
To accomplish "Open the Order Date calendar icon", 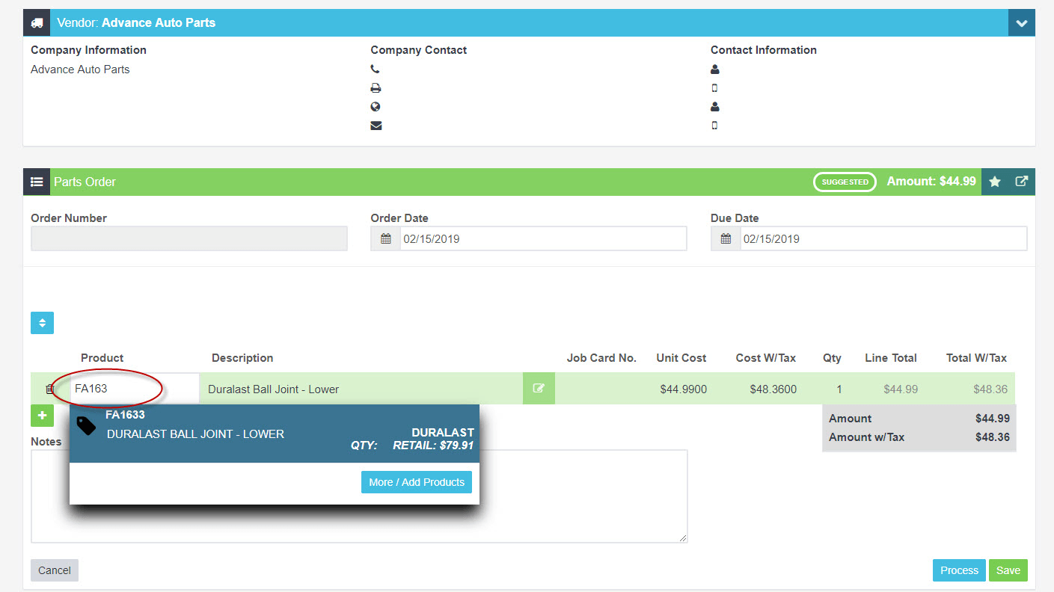I will click(x=386, y=239).
